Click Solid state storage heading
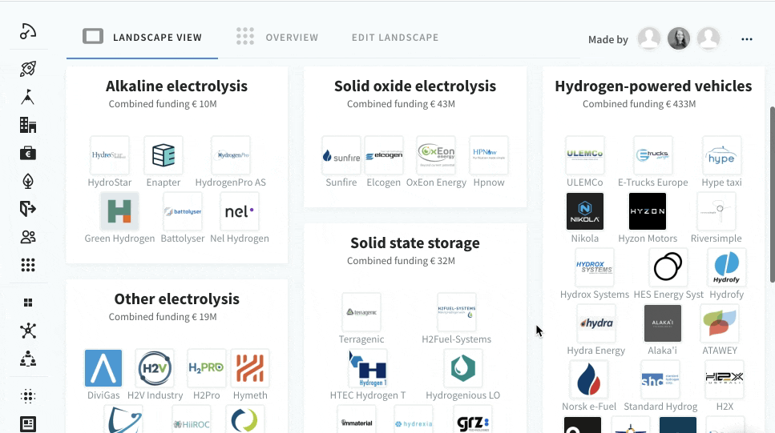 415,243
